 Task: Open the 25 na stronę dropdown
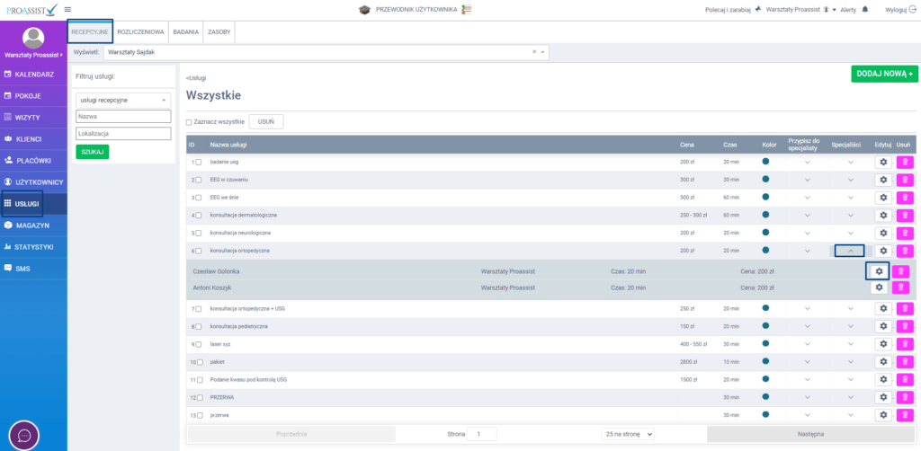pos(628,434)
